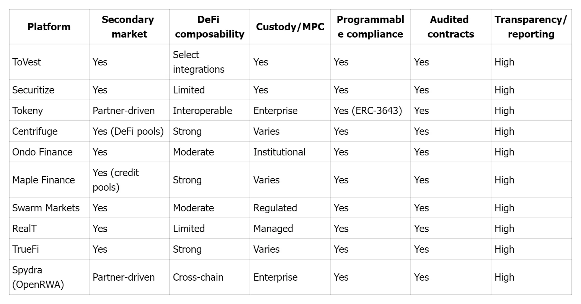Select the Transparency/reporting header cell
The image size is (581, 304).
[531, 27]
